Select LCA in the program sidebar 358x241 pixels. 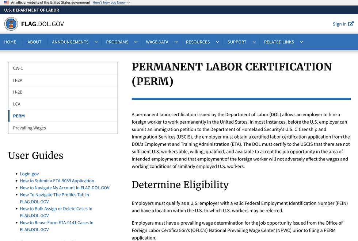pos(63,104)
